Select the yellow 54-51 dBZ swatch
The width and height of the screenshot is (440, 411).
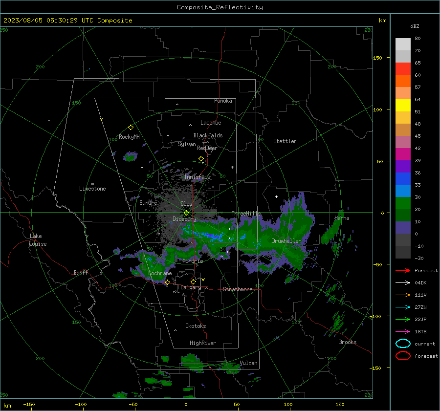coord(403,106)
